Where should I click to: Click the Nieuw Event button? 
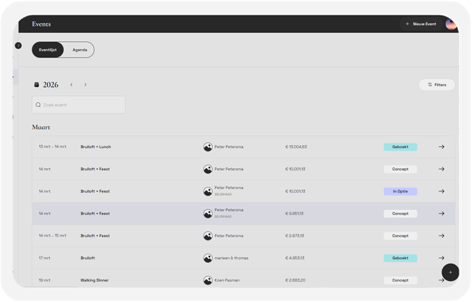[x=421, y=24]
